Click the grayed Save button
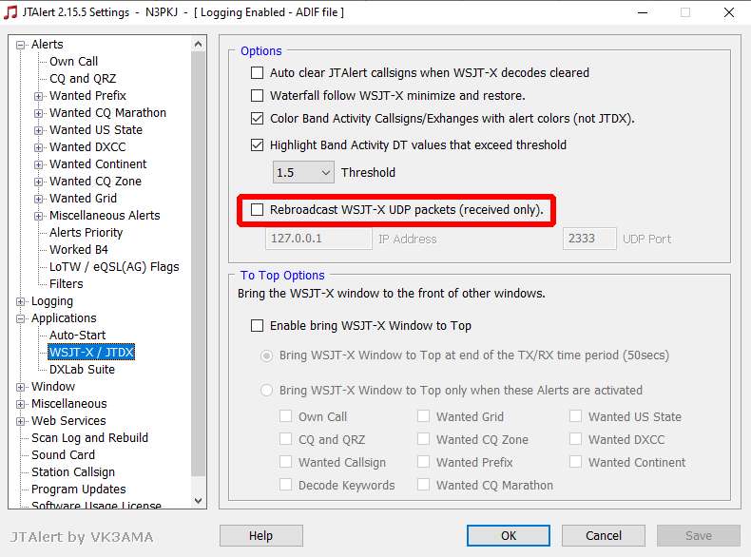751x557 pixels. coord(699,535)
